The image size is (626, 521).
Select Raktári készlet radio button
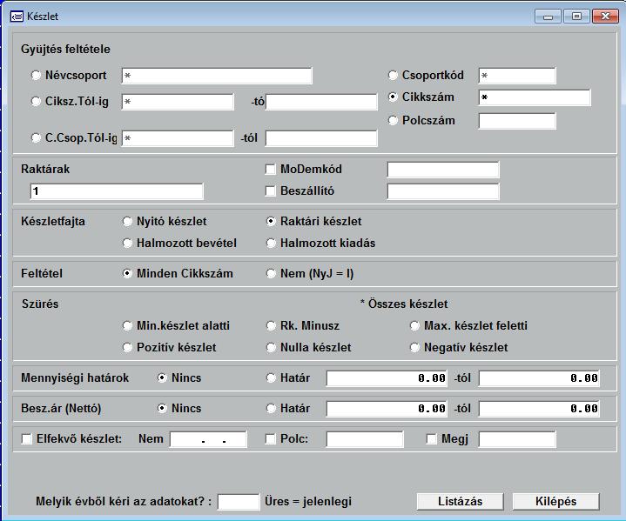tap(271, 222)
